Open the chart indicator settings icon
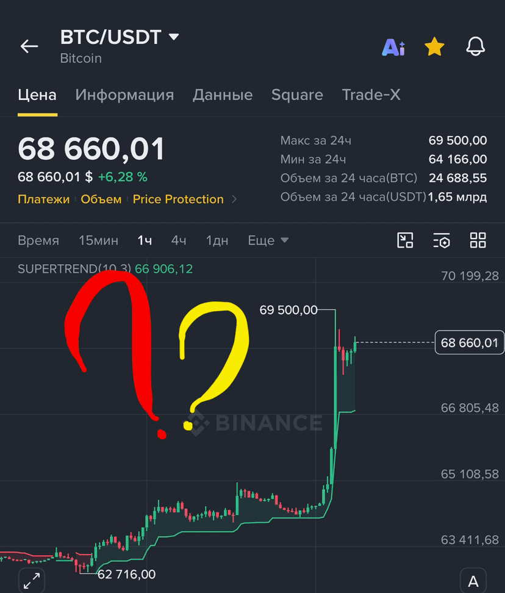 pos(442,240)
